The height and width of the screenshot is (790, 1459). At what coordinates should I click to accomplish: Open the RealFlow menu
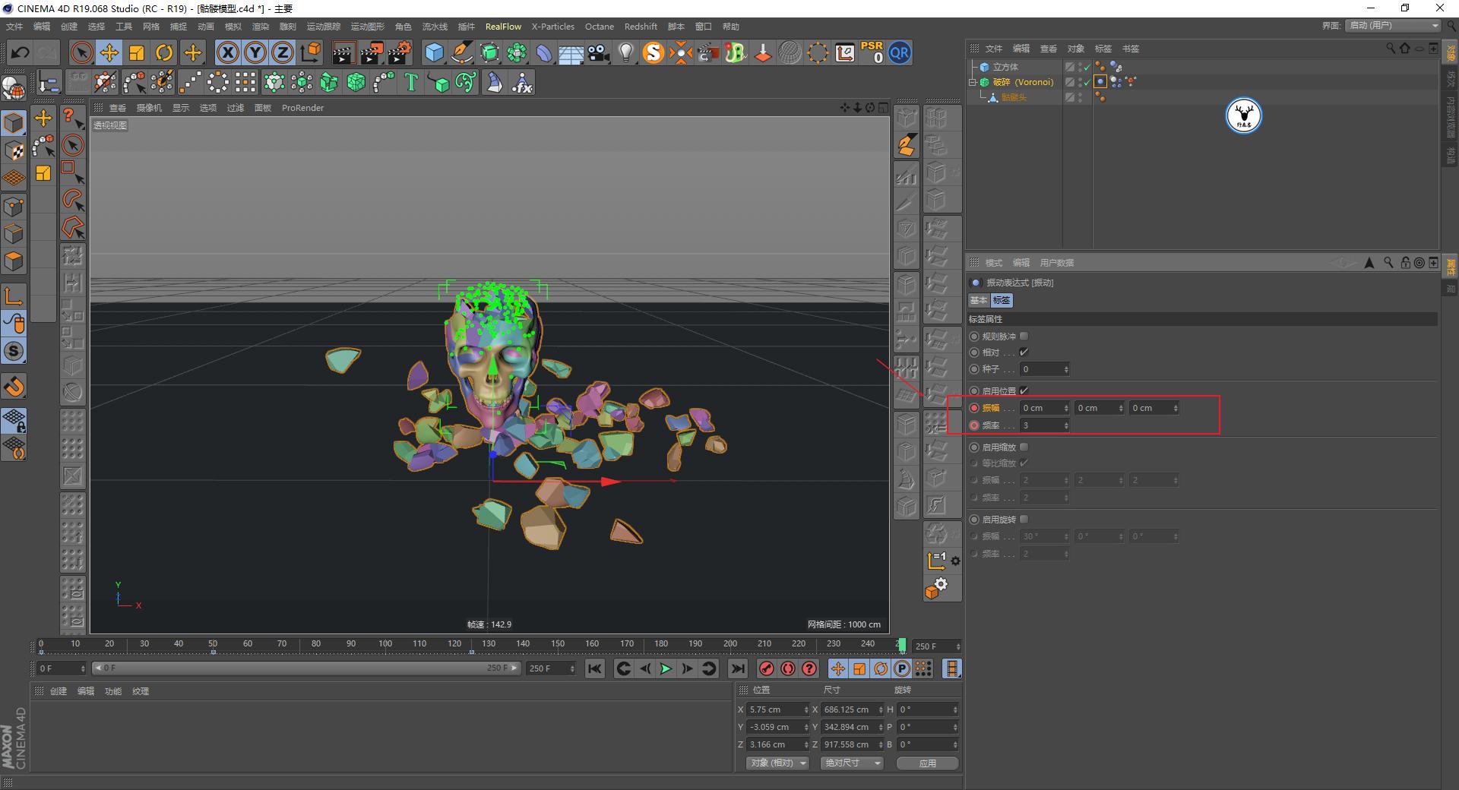(x=503, y=26)
